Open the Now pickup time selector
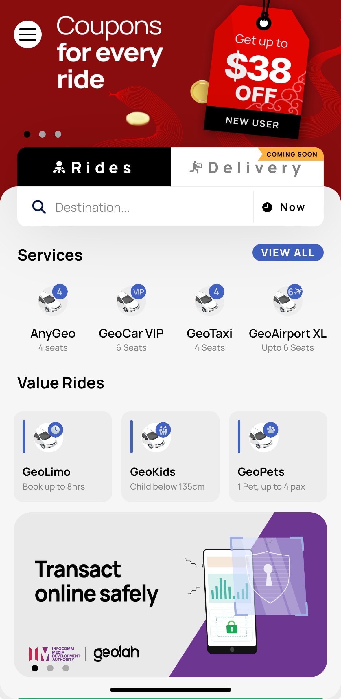 coord(285,207)
